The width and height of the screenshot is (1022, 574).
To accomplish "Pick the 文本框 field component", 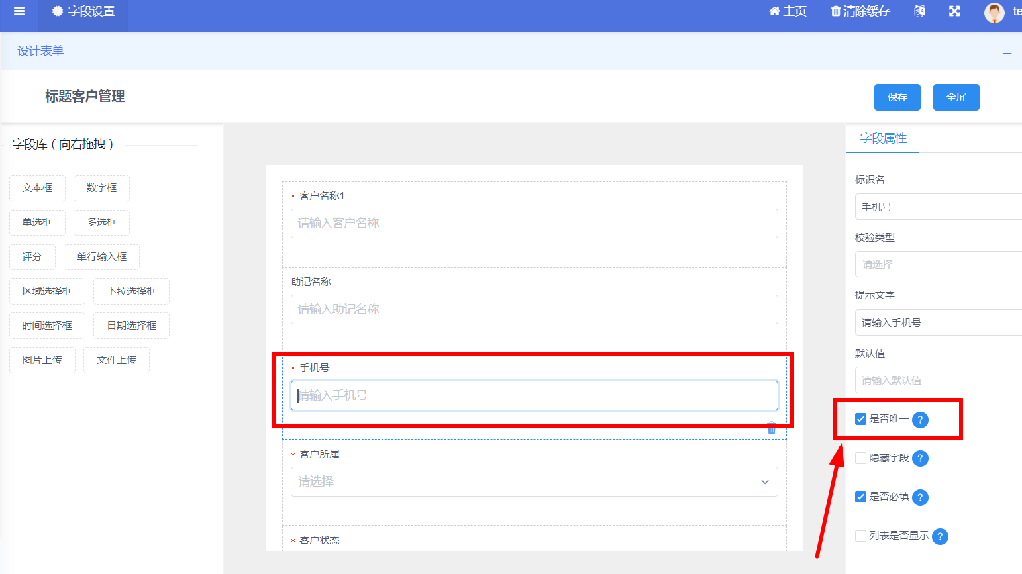I will click(37, 188).
